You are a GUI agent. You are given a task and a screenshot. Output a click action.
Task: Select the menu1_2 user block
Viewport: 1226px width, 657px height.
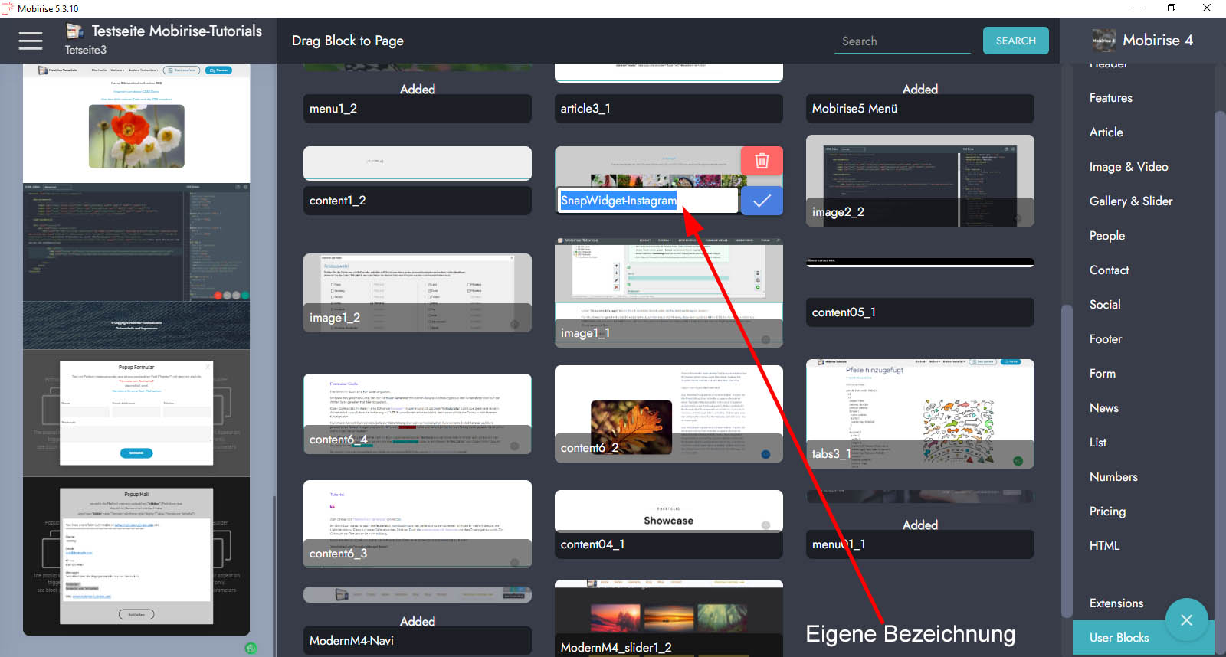pyautogui.click(x=418, y=109)
